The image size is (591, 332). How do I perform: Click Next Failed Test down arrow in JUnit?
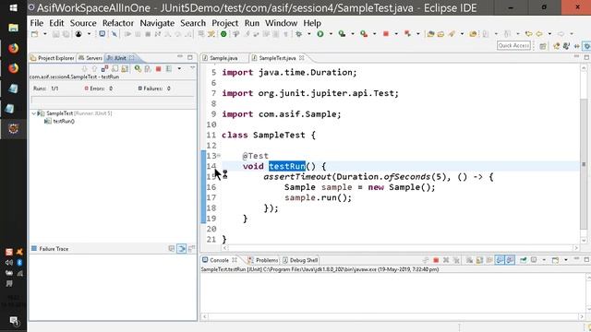pyautogui.click(x=84, y=68)
